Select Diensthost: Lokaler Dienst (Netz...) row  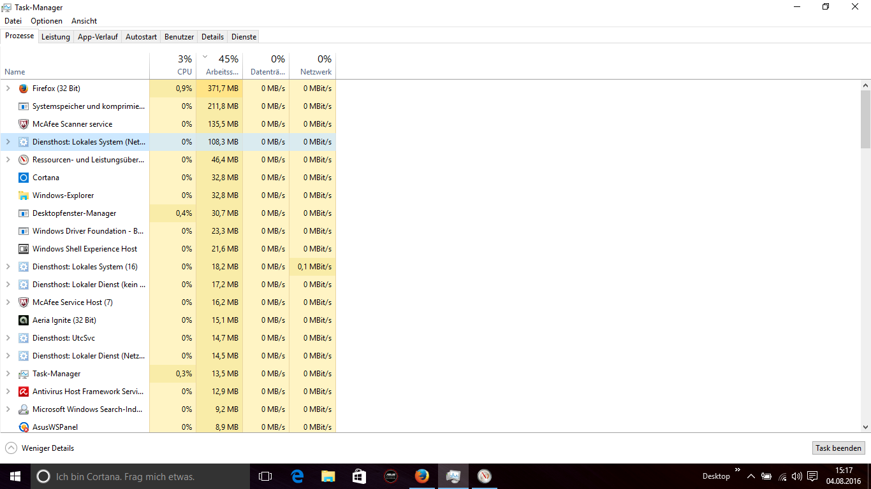[168, 356]
